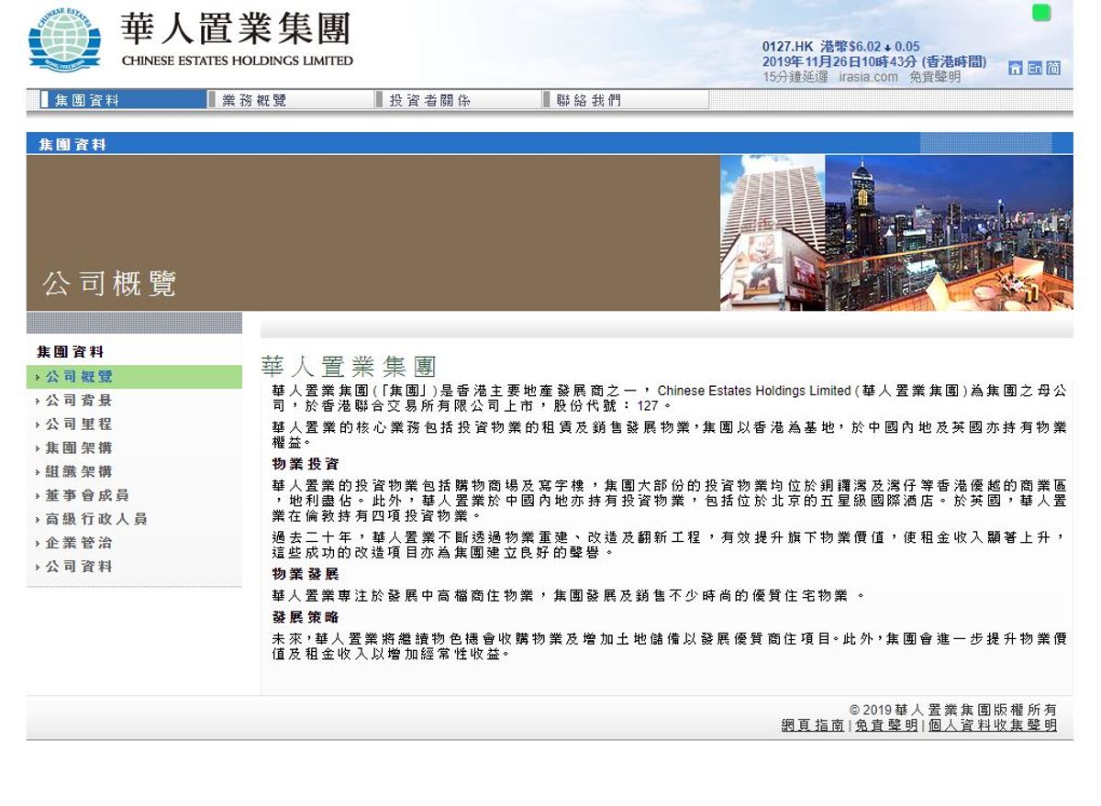
Task: Click the © 2019 華人置業集團版權所有 text
Action: tap(953, 710)
